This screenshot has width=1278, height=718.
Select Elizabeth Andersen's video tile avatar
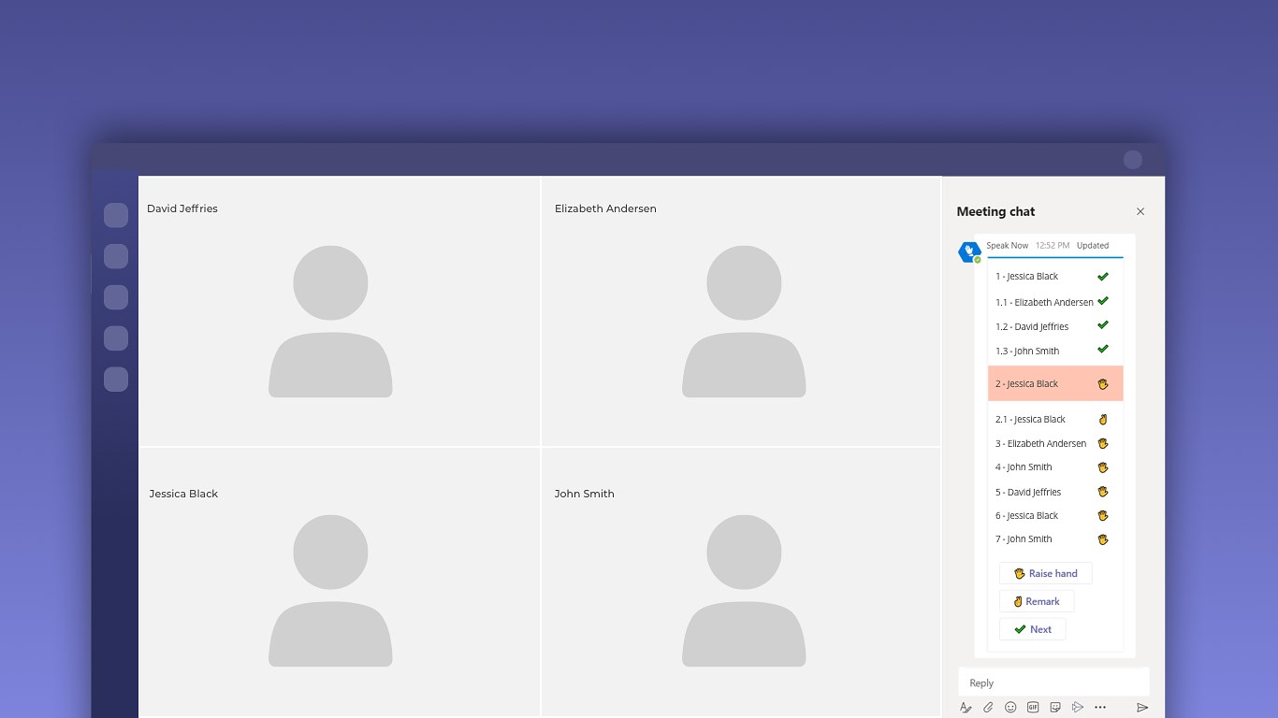pyautogui.click(x=744, y=322)
